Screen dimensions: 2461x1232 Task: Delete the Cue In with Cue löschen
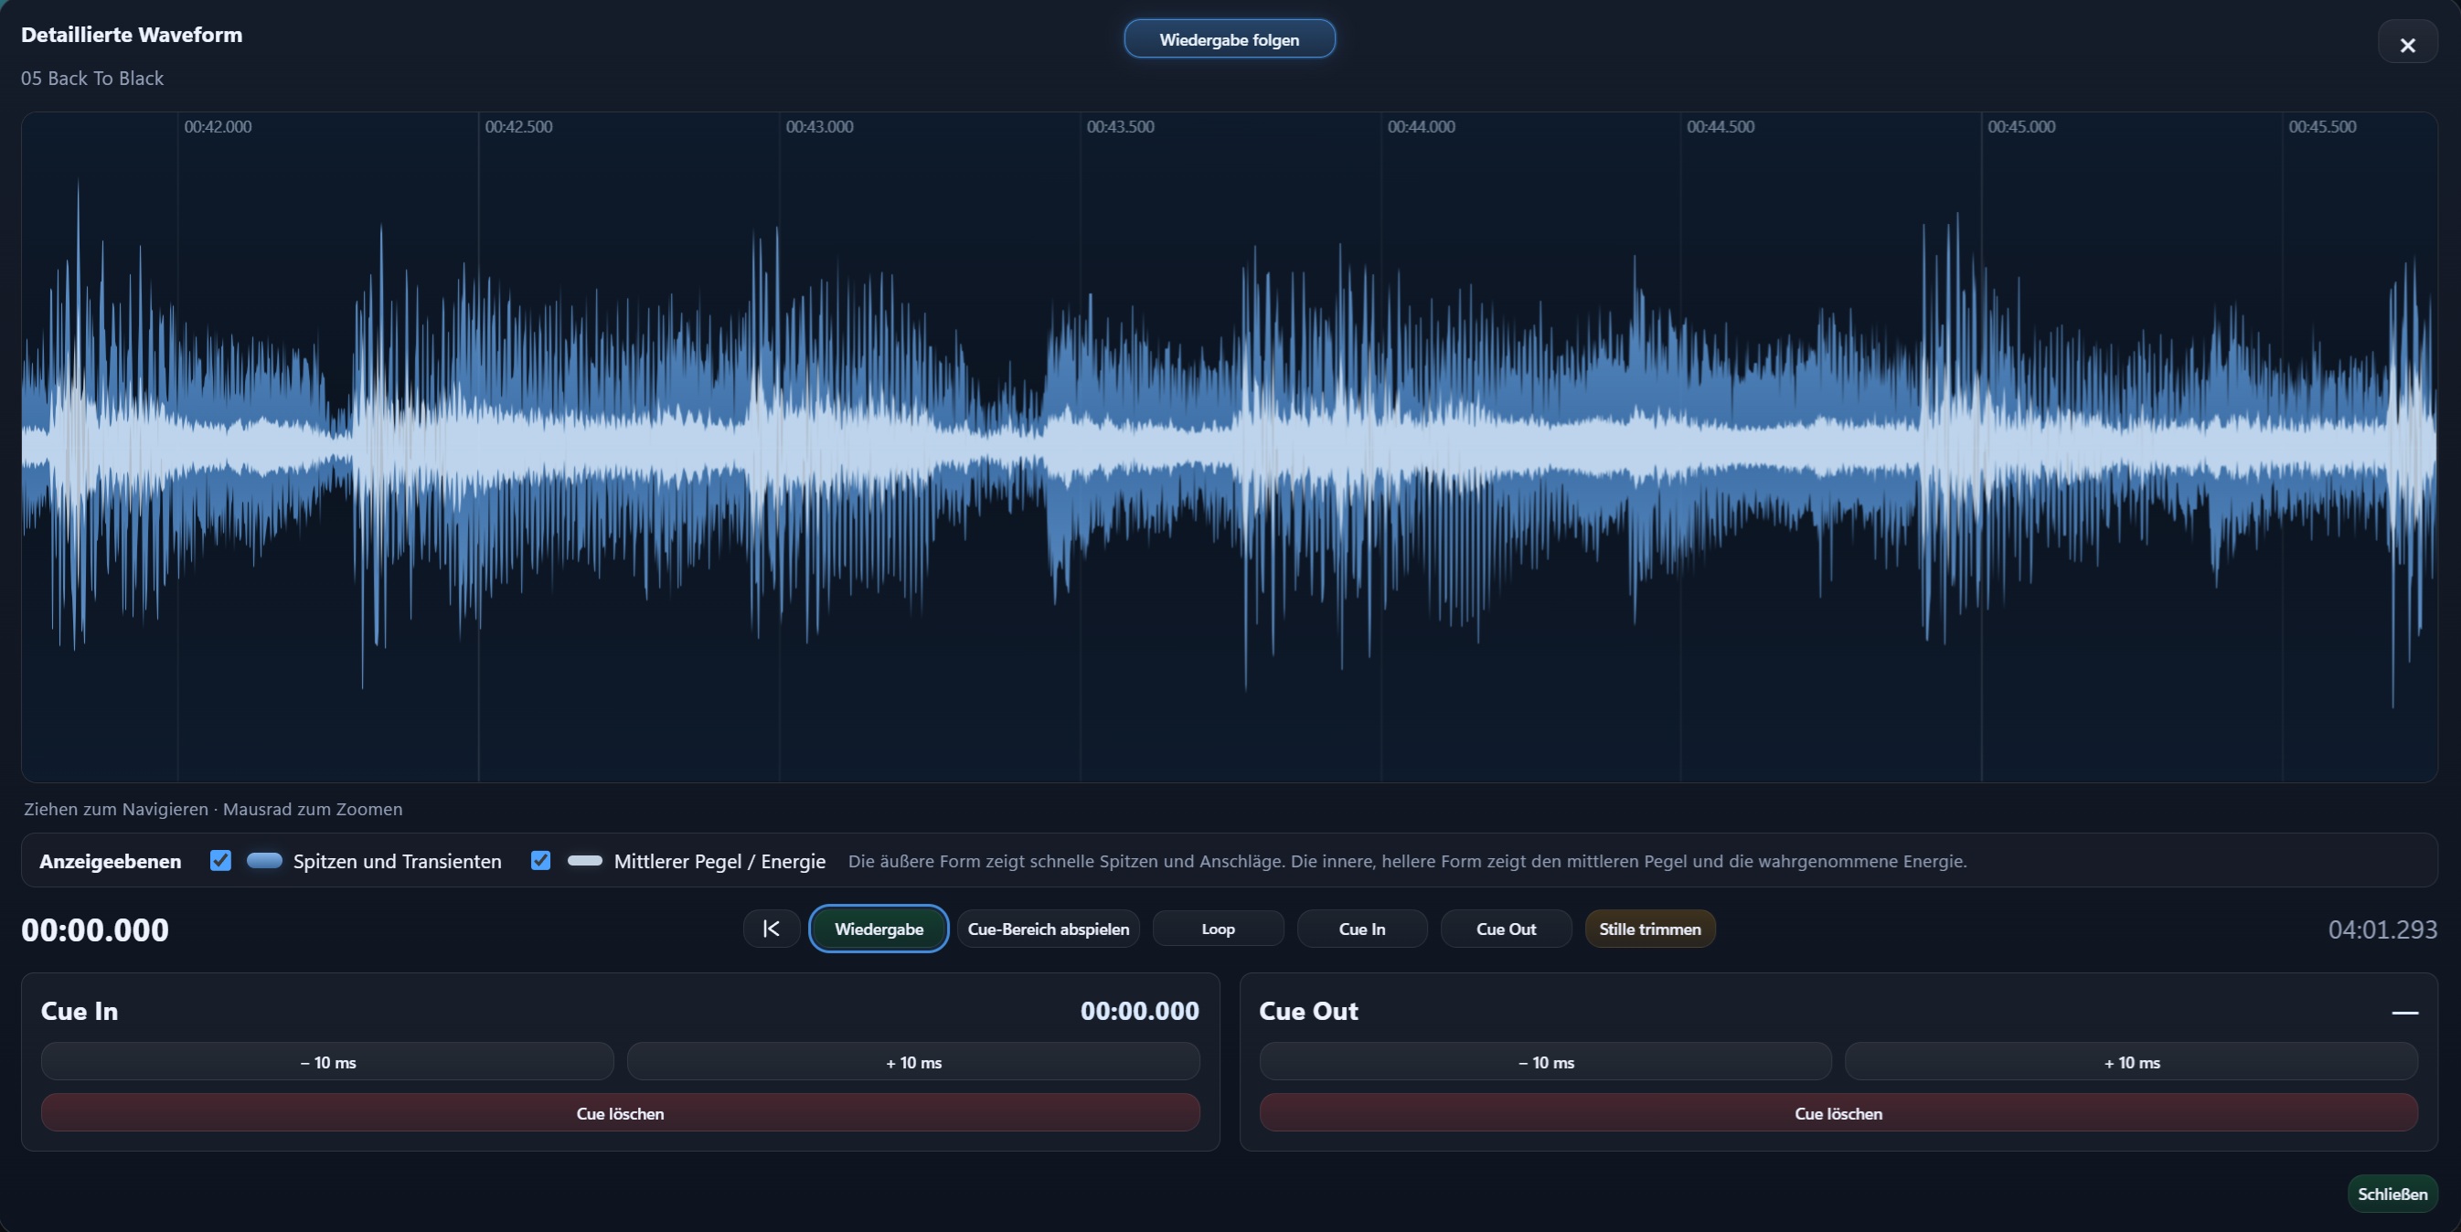pyautogui.click(x=620, y=1112)
